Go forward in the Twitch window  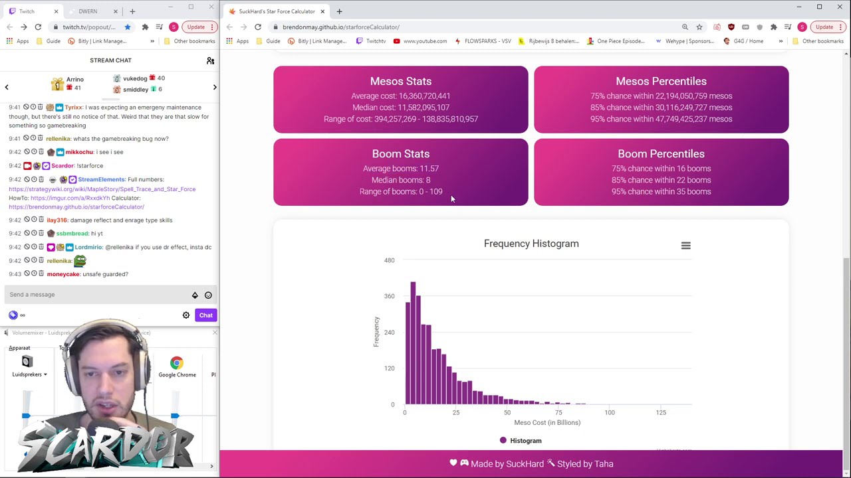(23, 27)
